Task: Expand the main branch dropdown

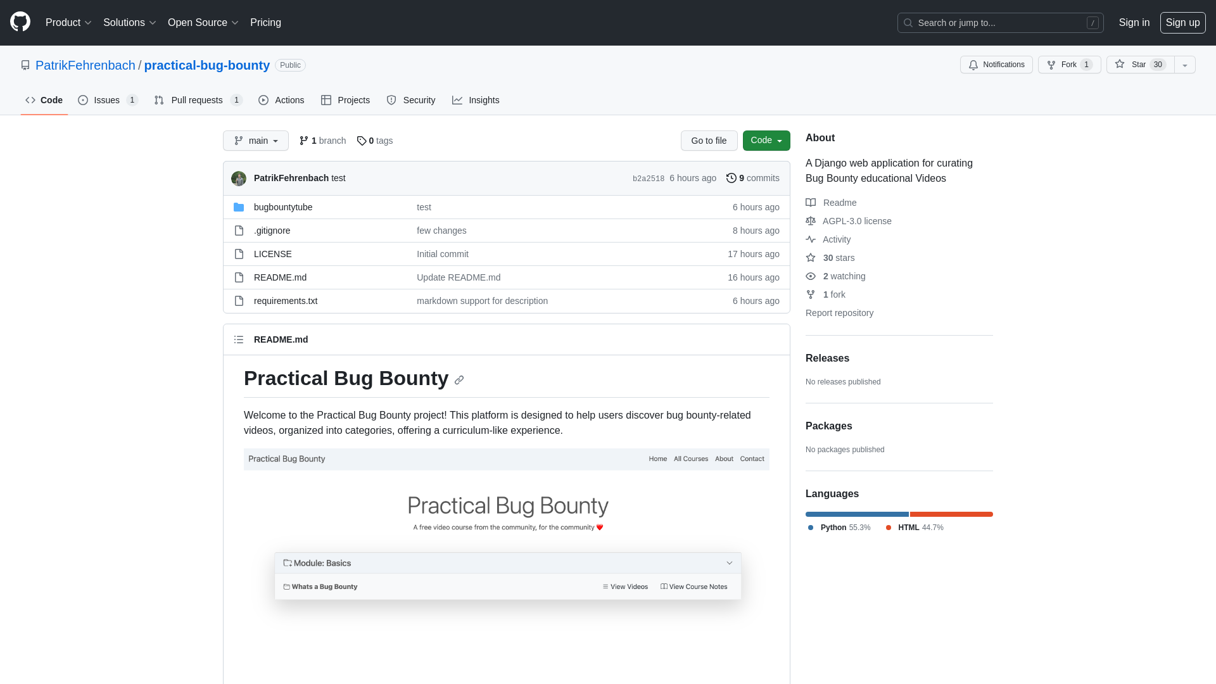Action: [x=256, y=141]
